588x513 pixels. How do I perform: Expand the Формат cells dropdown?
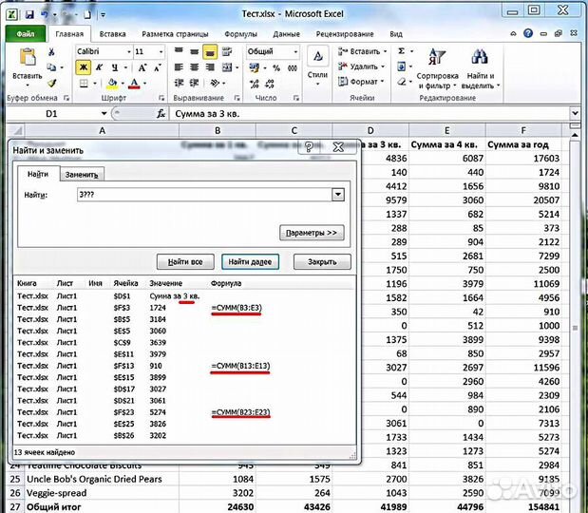(x=383, y=82)
